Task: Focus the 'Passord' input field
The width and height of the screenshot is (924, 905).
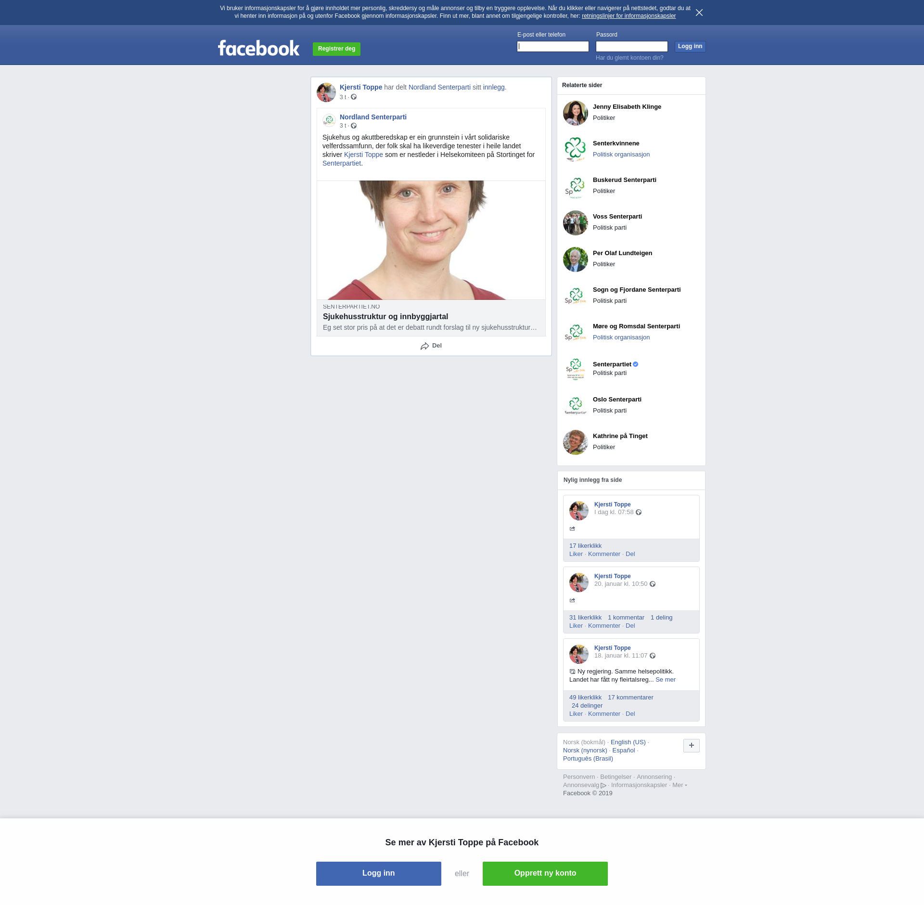Action: pyautogui.click(x=632, y=46)
